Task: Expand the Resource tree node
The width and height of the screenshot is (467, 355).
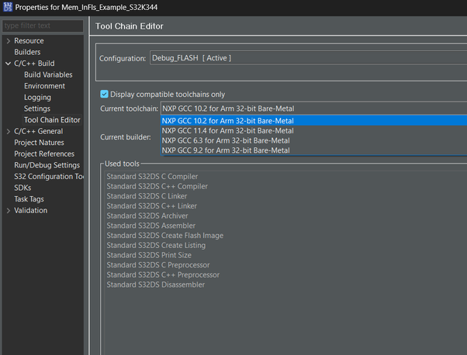Action: click(x=9, y=41)
